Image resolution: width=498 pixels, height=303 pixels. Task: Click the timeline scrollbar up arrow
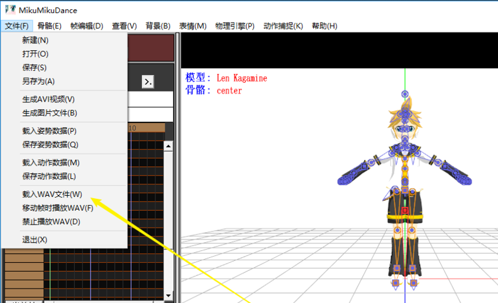169,146
